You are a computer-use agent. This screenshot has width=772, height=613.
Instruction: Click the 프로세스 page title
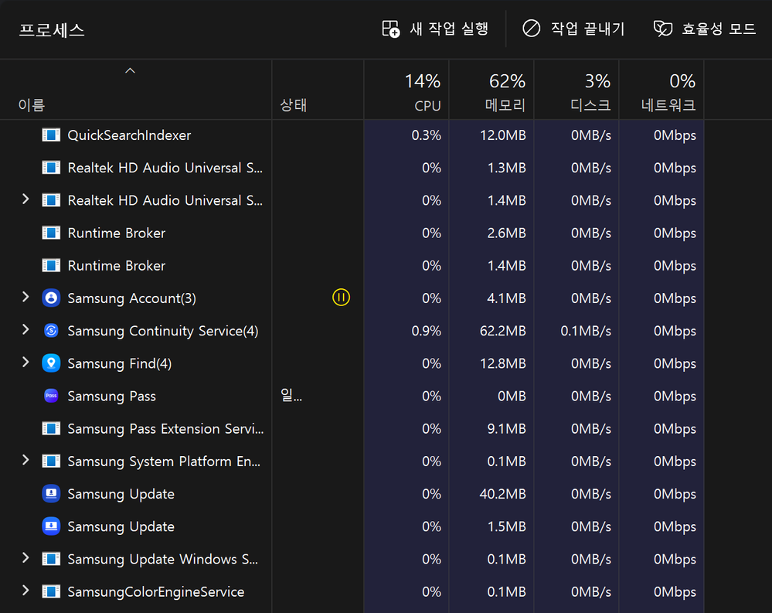(52, 29)
